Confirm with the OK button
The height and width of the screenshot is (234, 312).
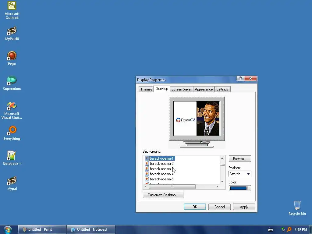pyautogui.click(x=195, y=207)
